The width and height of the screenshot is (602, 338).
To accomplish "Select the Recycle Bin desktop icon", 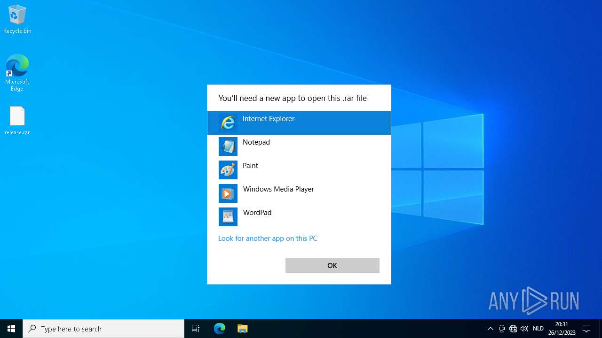I will 17,20.
